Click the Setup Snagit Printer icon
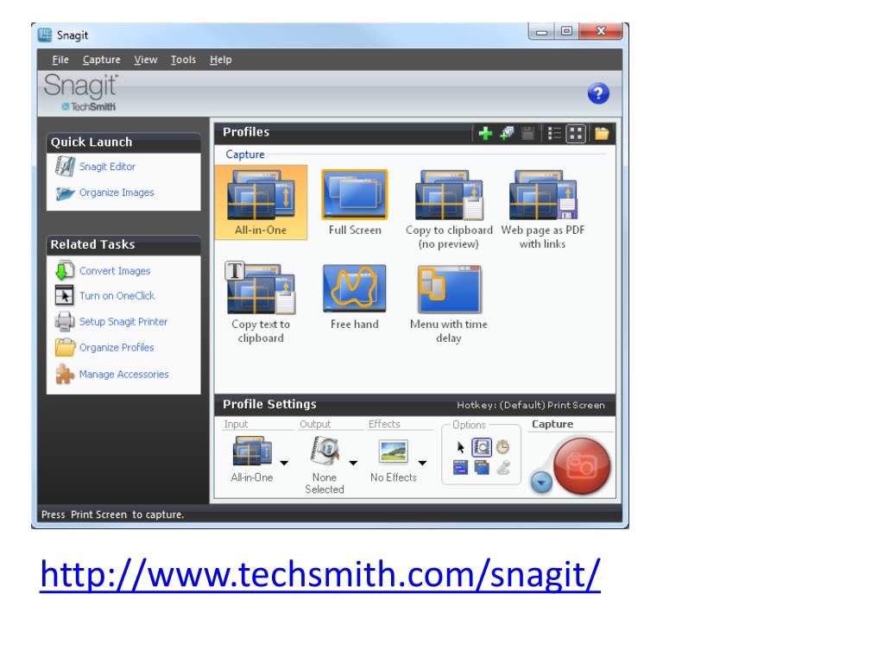This screenshot has width=884, height=663. (x=65, y=321)
